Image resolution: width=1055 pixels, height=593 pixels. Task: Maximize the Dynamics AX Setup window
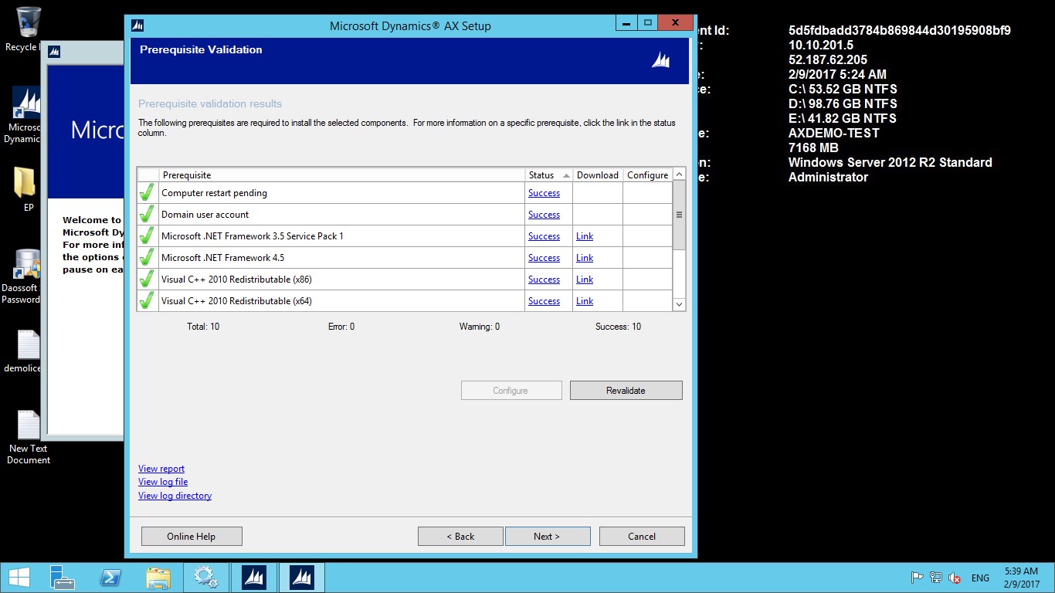pos(648,23)
